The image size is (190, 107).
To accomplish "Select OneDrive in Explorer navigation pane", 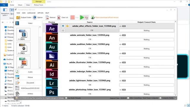I will (x=9, y=59).
